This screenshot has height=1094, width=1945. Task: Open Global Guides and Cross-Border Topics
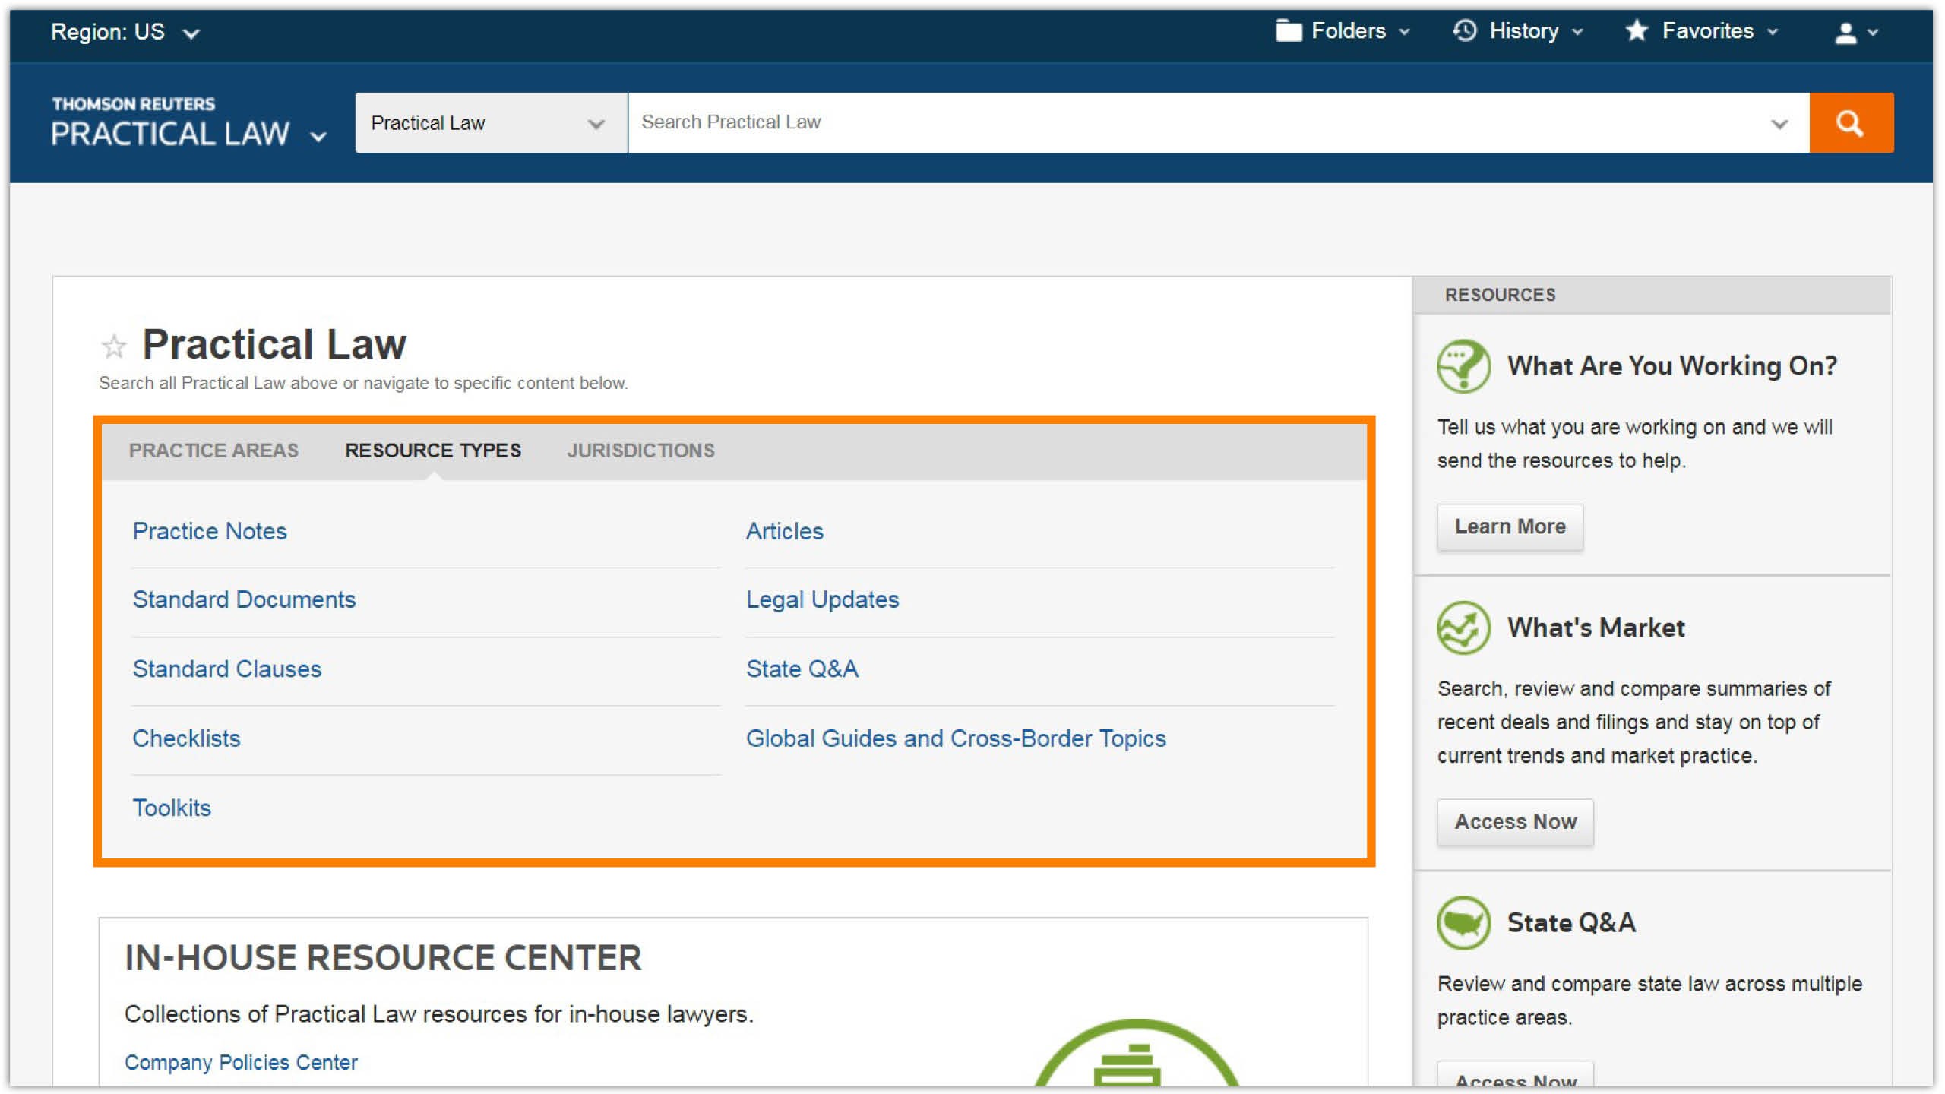tap(955, 738)
